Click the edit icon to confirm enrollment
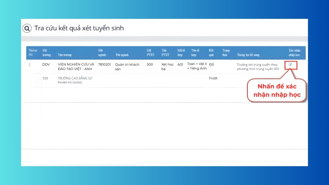329x185 pixels. pyautogui.click(x=290, y=65)
